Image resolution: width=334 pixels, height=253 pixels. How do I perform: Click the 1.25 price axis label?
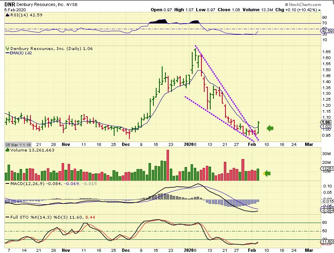click(x=326, y=99)
